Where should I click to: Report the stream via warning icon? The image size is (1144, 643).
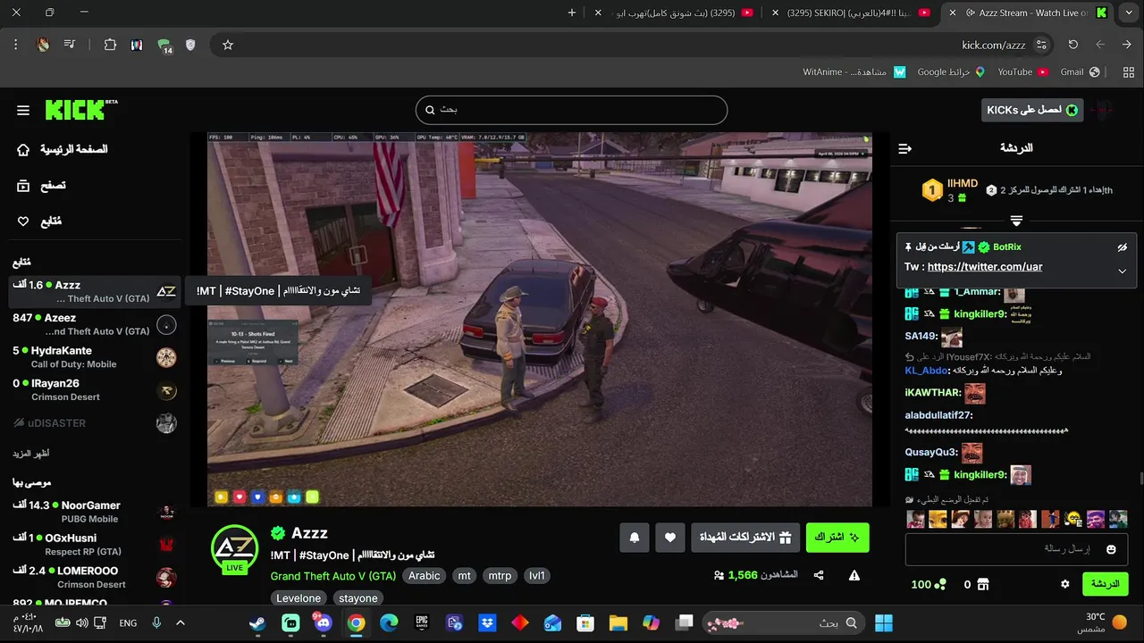(854, 576)
